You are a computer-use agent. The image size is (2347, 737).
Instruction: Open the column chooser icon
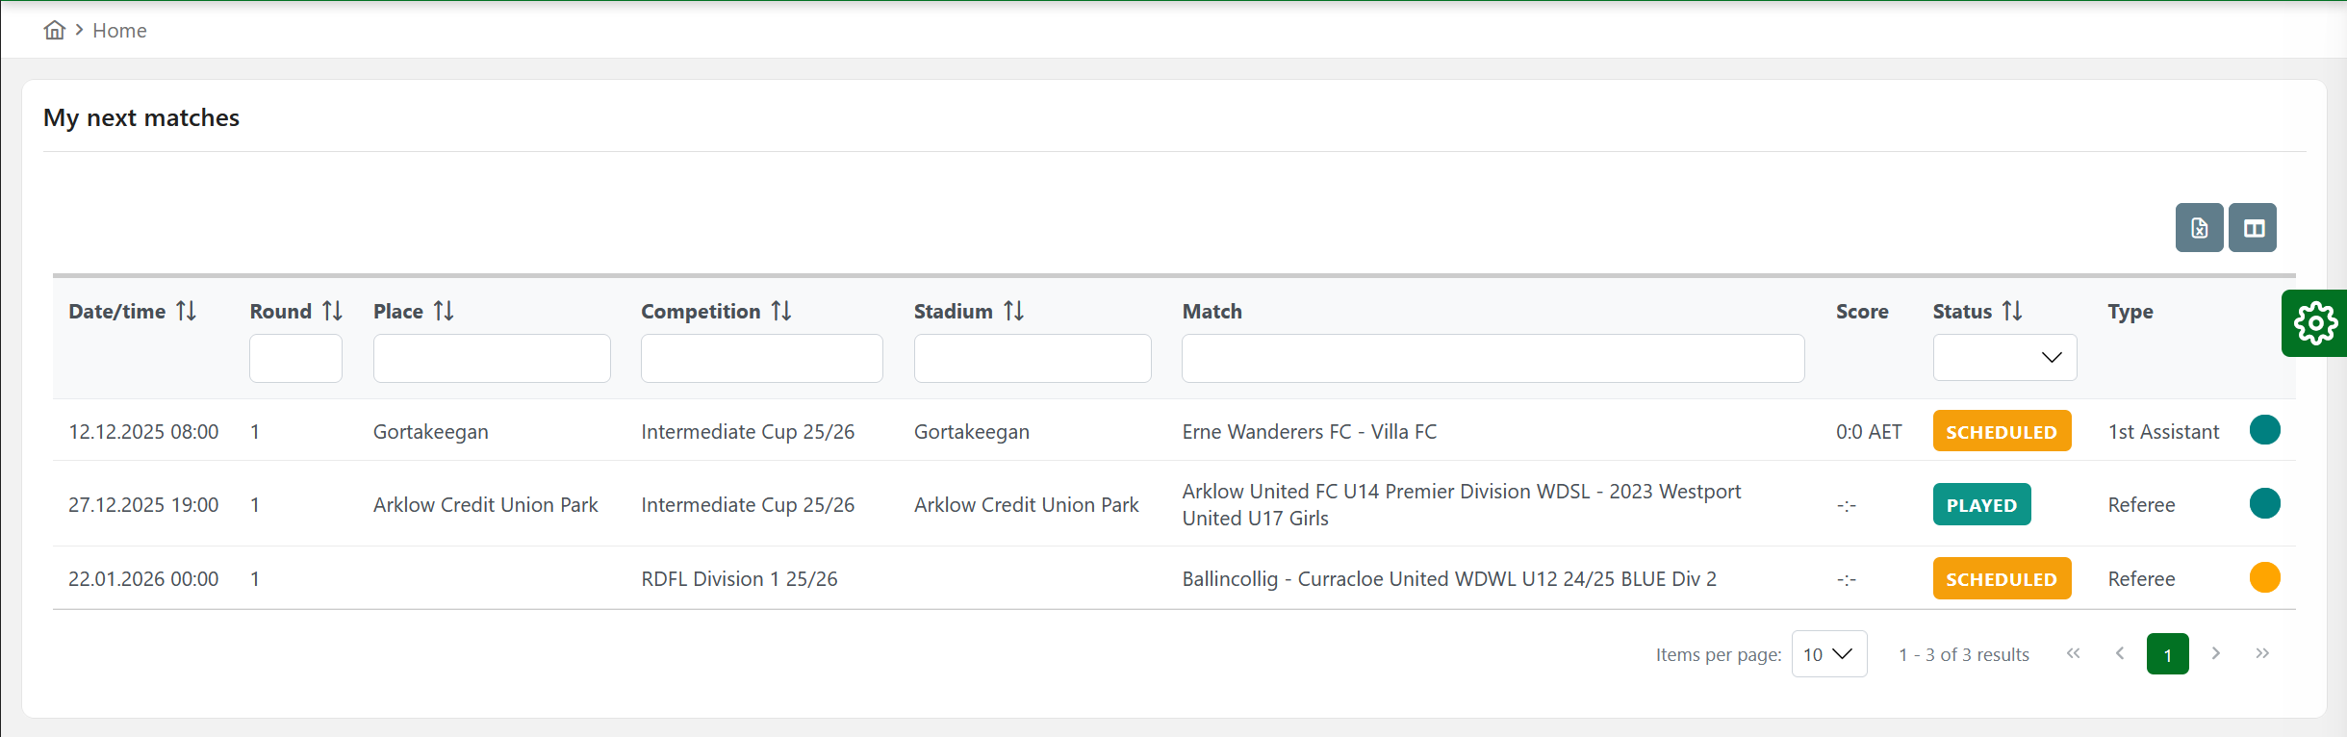2254,228
